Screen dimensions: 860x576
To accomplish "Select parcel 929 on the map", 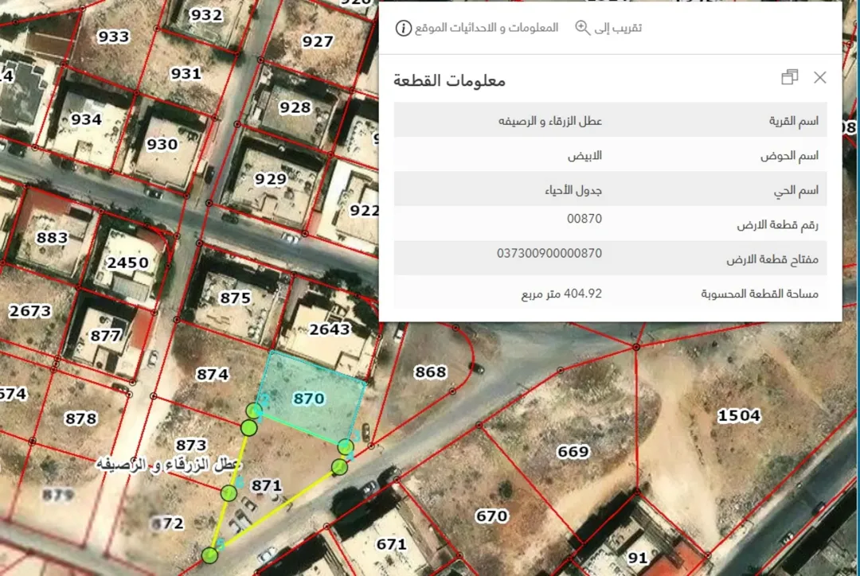I will pos(271,179).
